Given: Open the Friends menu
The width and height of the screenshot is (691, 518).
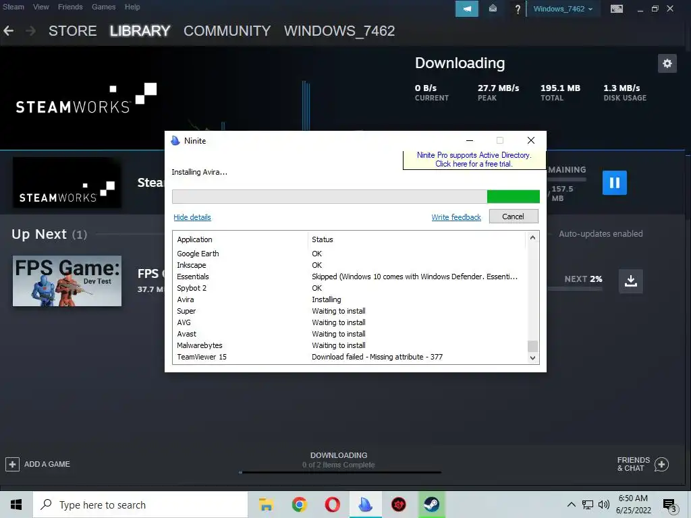Looking at the screenshot, I should tap(70, 7).
